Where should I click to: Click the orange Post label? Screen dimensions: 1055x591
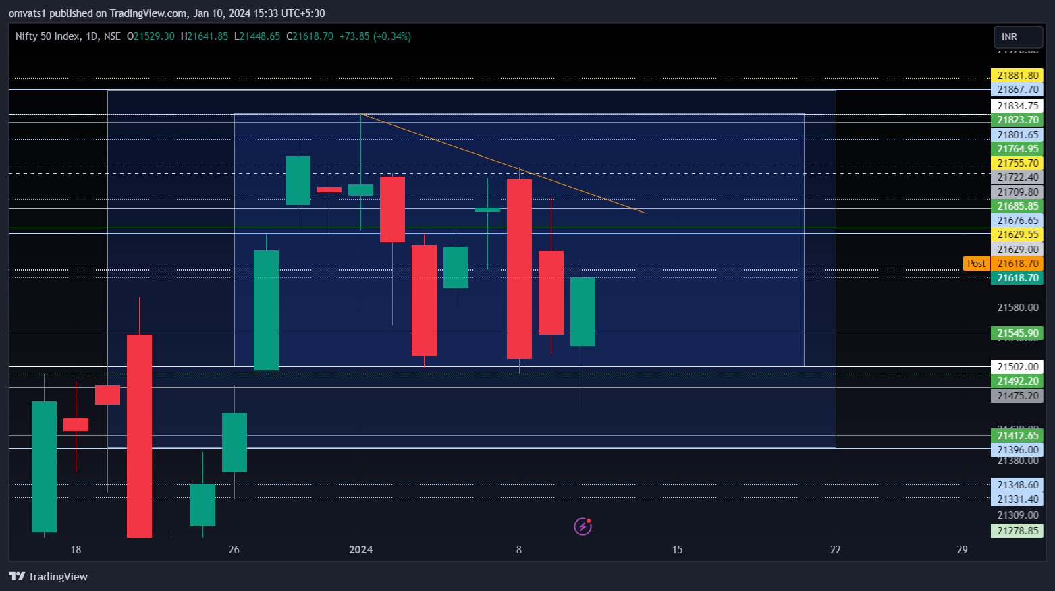click(x=977, y=264)
